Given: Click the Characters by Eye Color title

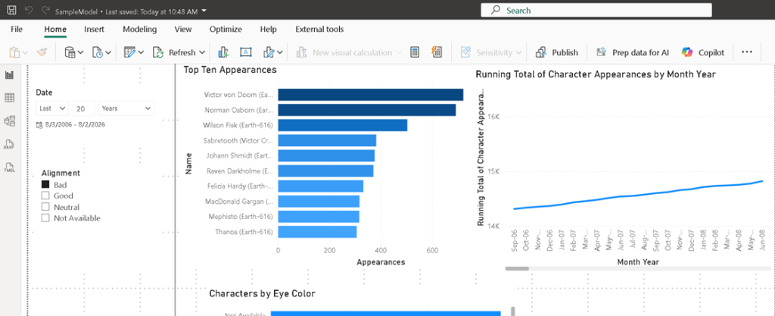Looking at the screenshot, I should coord(262,294).
